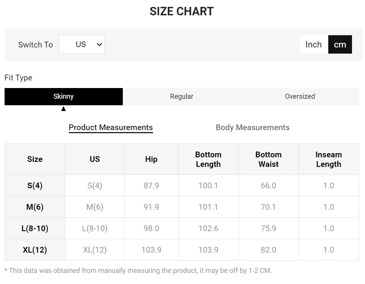365x284 pixels.
Task: View Body Measurements
Action: point(253,127)
